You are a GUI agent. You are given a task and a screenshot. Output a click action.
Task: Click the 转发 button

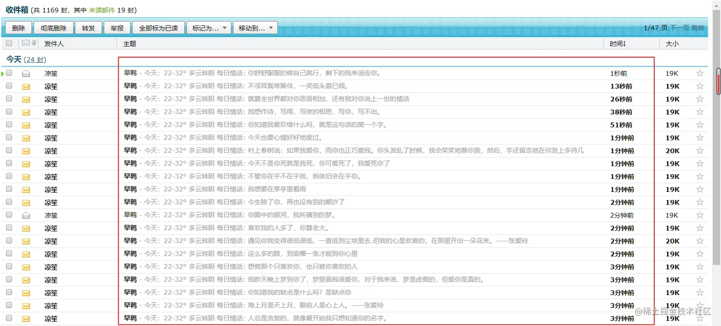[x=89, y=28]
